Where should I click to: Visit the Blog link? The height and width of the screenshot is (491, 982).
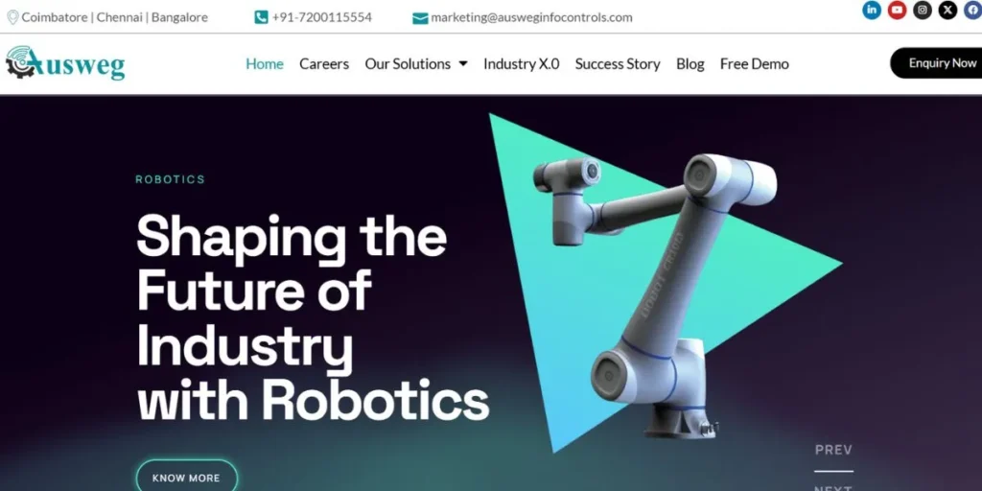[690, 64]
